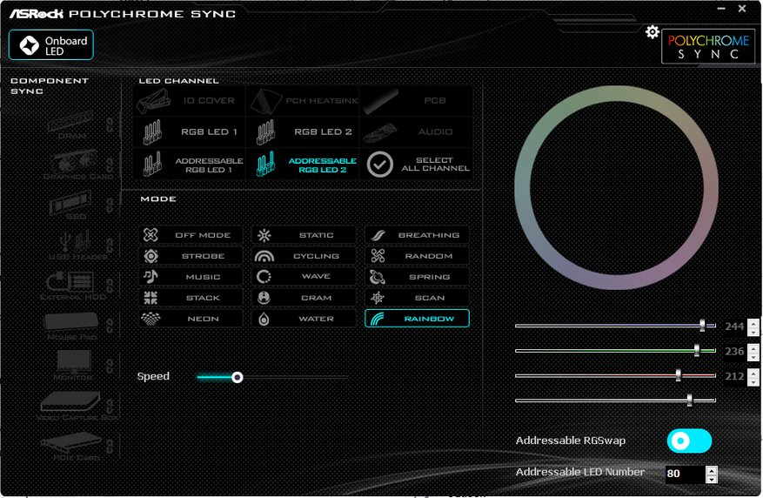Switch to Cycling mode
The height and width of the screenshot is (498, 763).
pos(304,256)
